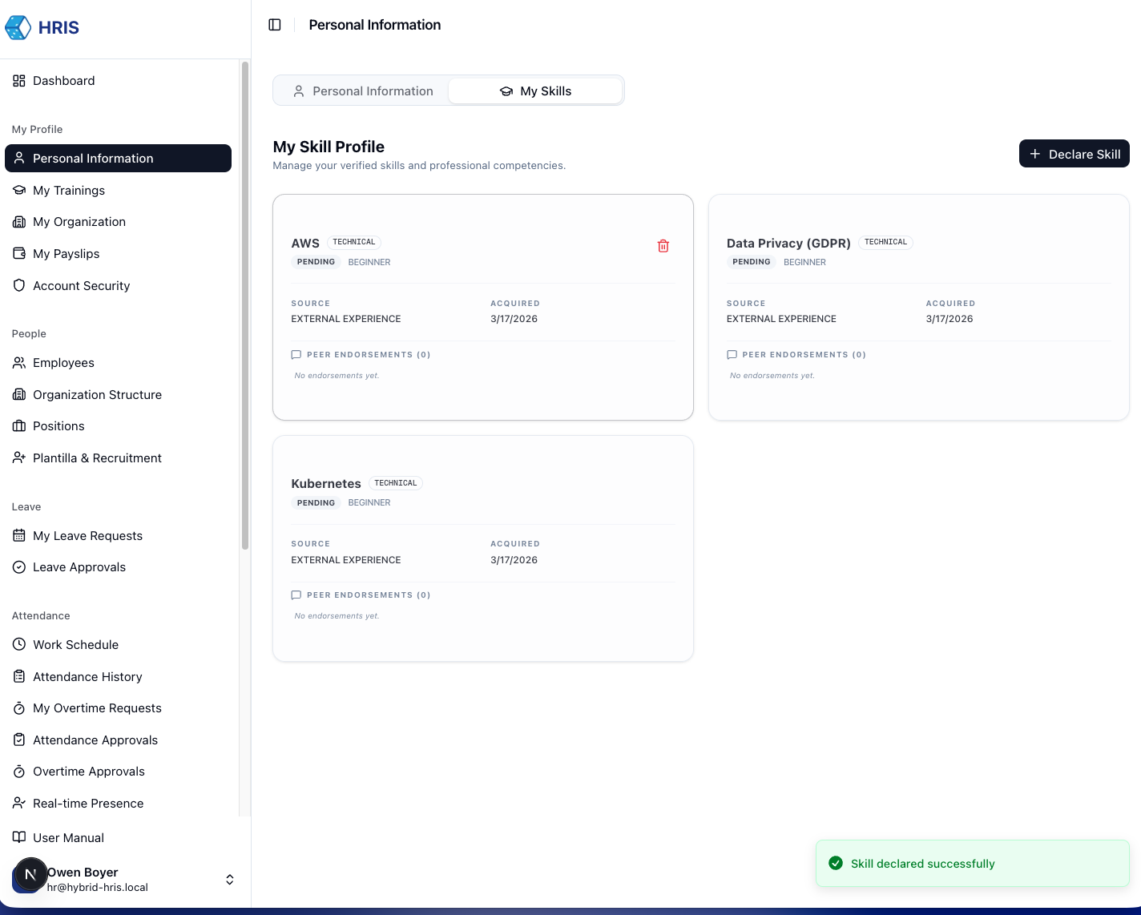Open Dashboard from sidebar
The width and height of the screenshot is (1141, 915).
(63, 81)
